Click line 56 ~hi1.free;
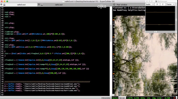178x99 pixels. [9, 38]
